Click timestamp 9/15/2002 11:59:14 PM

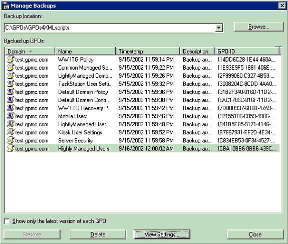(146, 60)
